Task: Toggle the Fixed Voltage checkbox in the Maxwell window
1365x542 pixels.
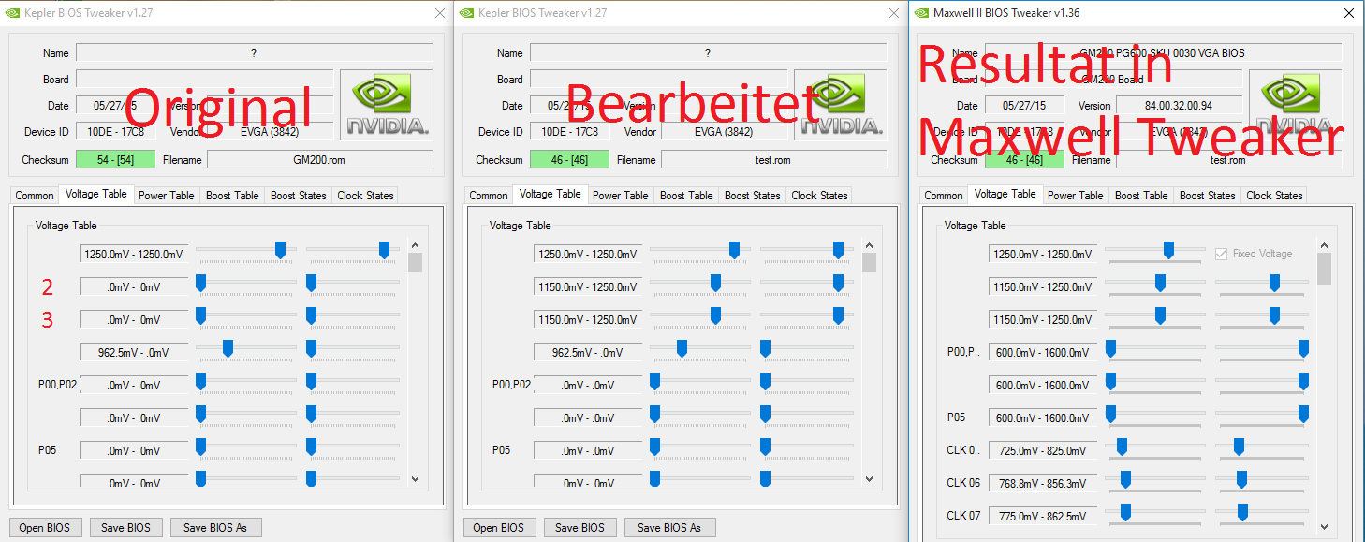Action: click(1221, 254)
